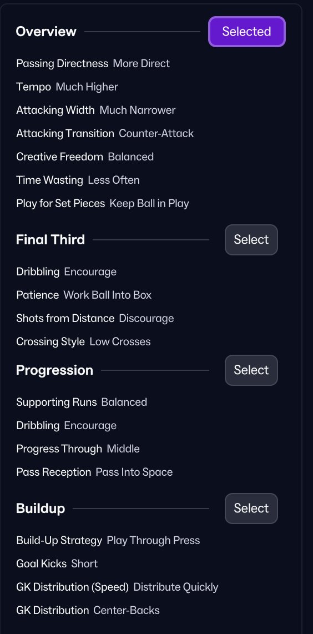Screen dimensions: 313x634
Task: Click the Tempo Much Higher setting
Action: (x=67, y=87)
